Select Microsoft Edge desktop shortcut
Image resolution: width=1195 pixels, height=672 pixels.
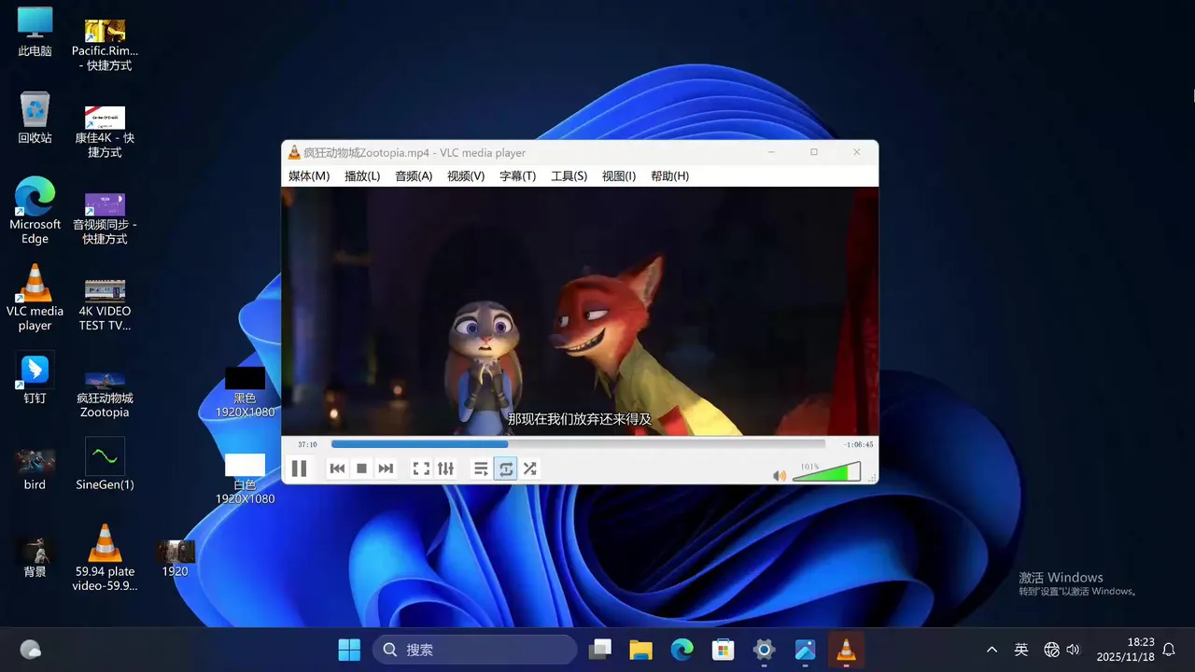pyautogui.click(x=35, y=211)
